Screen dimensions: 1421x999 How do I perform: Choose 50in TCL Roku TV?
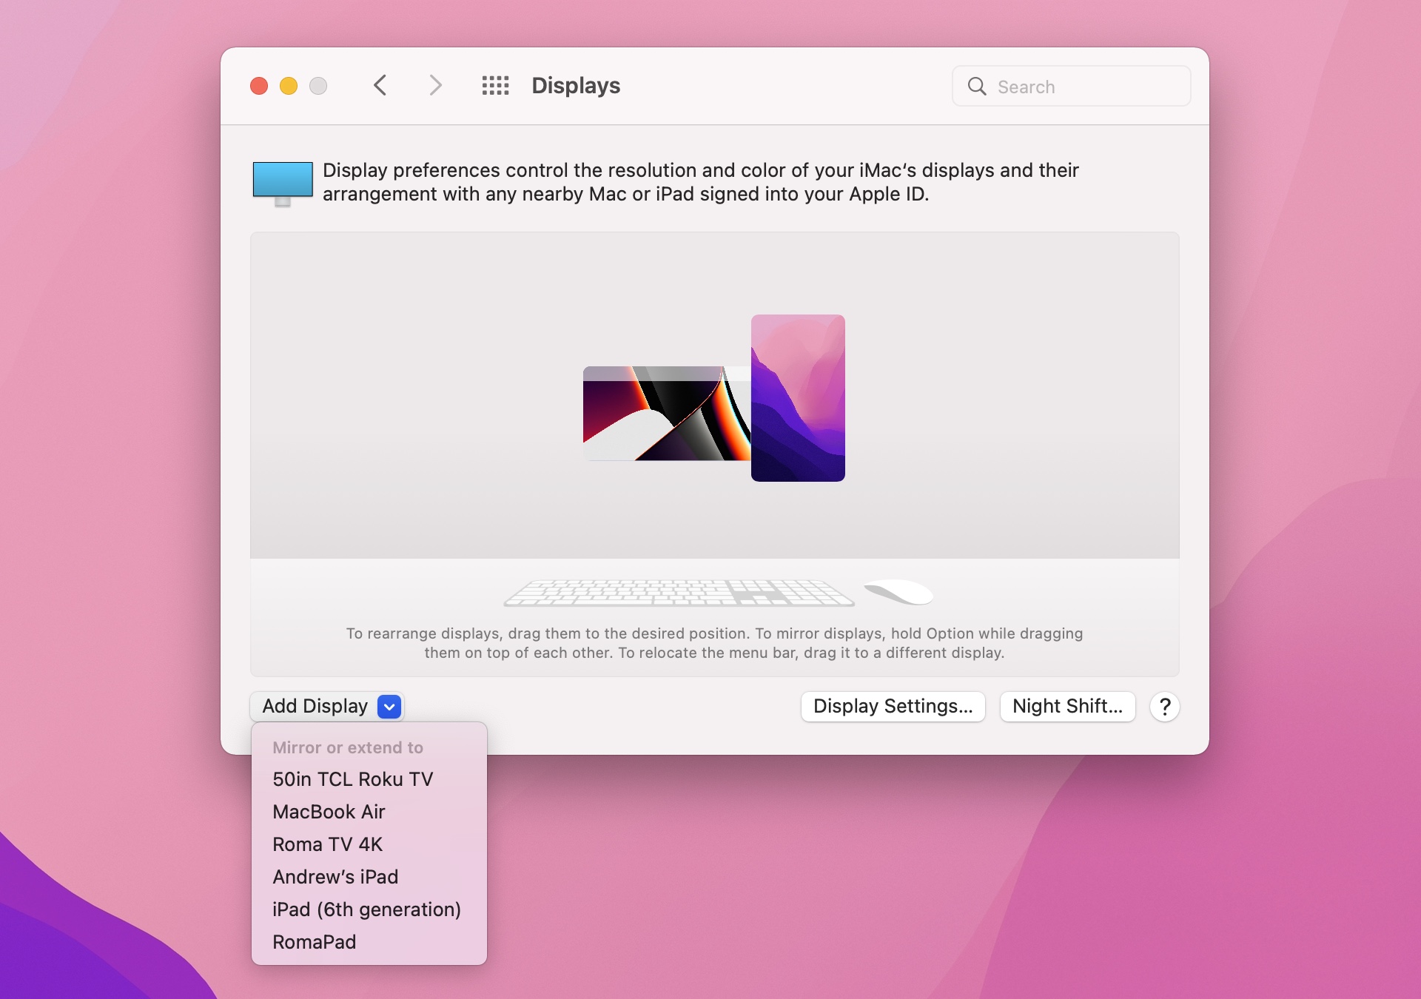(352, 779)
